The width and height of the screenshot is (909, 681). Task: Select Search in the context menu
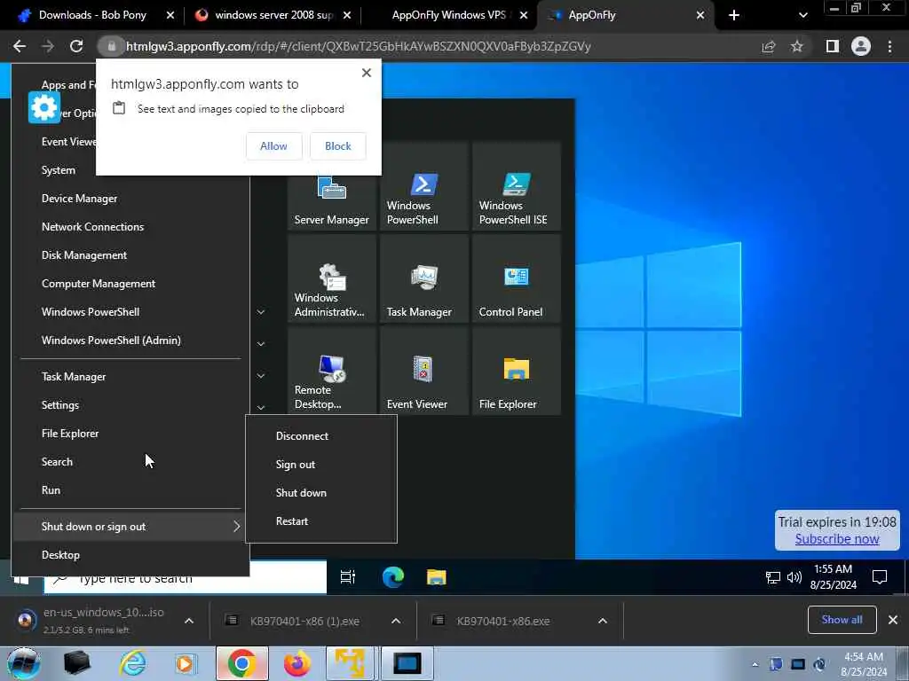tap(130, 462)
